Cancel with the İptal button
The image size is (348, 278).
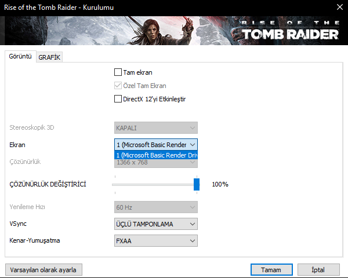[x=318, y=270]
